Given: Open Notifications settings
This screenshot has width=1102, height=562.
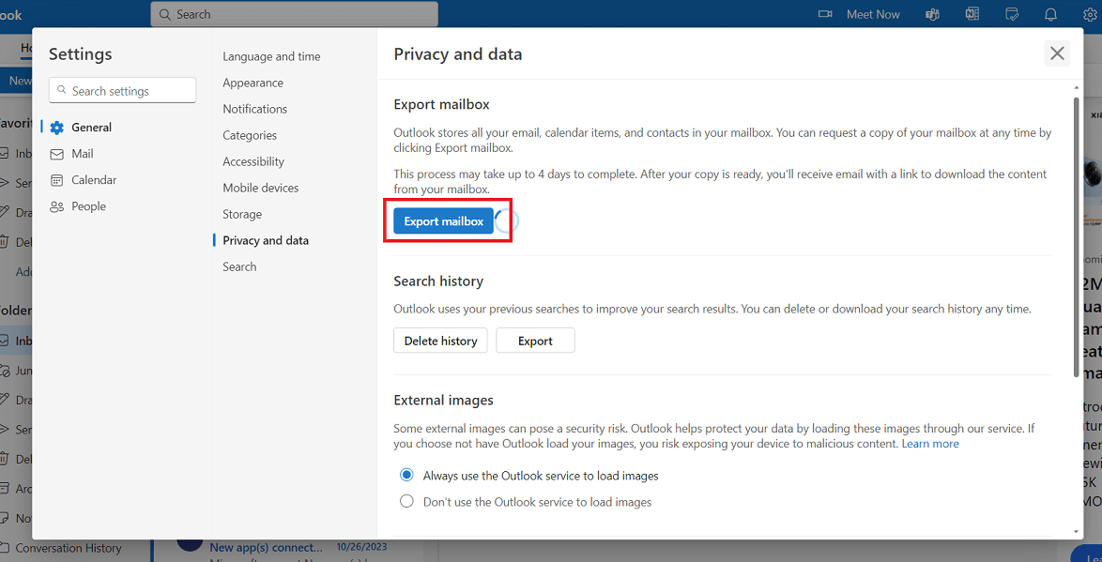Looking at the screenshot, I should [x=255, y=109].
